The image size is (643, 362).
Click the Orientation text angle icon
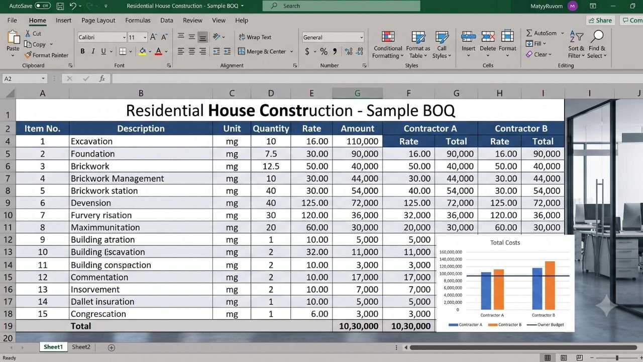pos(217,37)
